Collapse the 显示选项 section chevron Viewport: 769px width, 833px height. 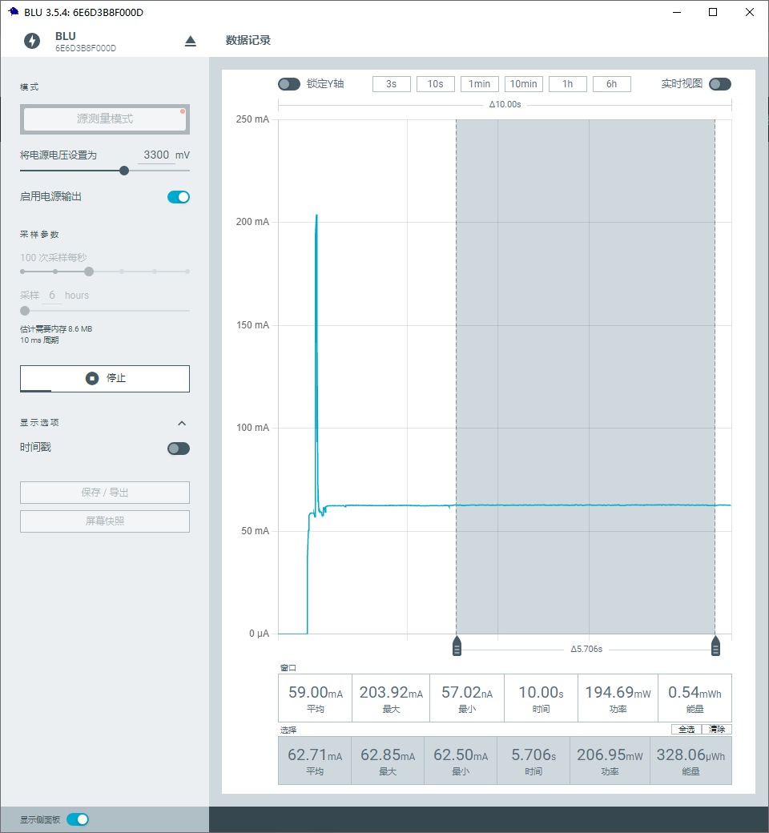(182, 423)
